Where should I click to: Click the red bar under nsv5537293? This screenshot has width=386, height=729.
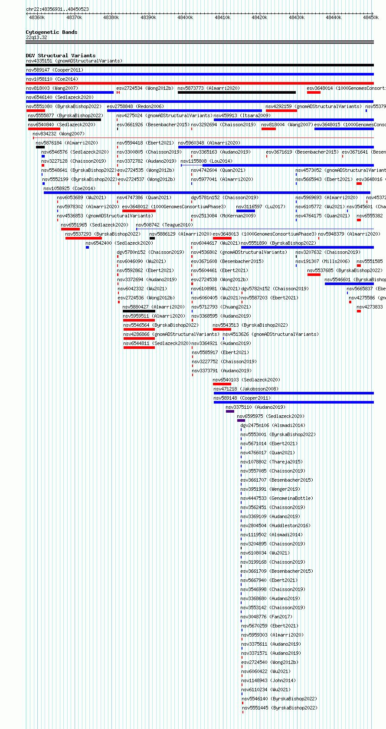tap(84, 238)
